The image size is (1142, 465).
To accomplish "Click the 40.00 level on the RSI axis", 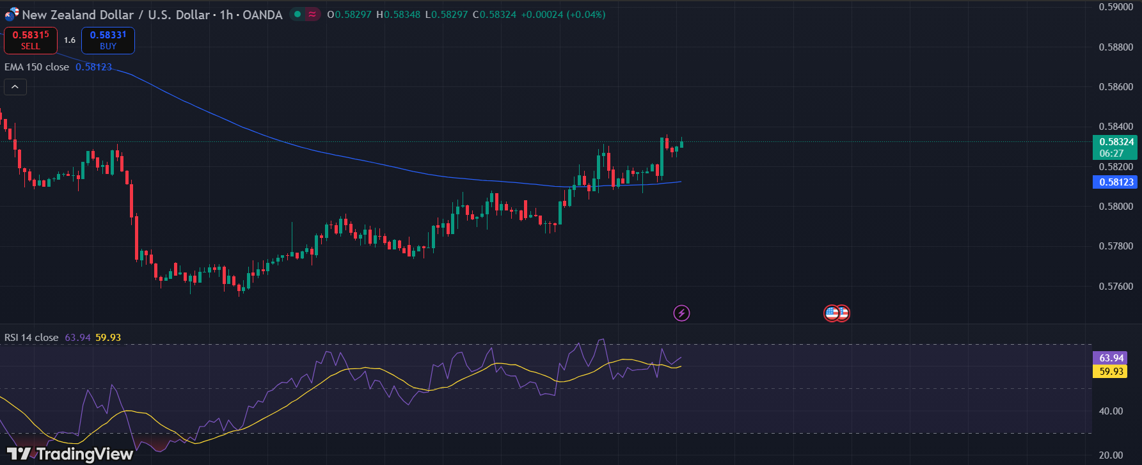I will tap(1111, 411).
